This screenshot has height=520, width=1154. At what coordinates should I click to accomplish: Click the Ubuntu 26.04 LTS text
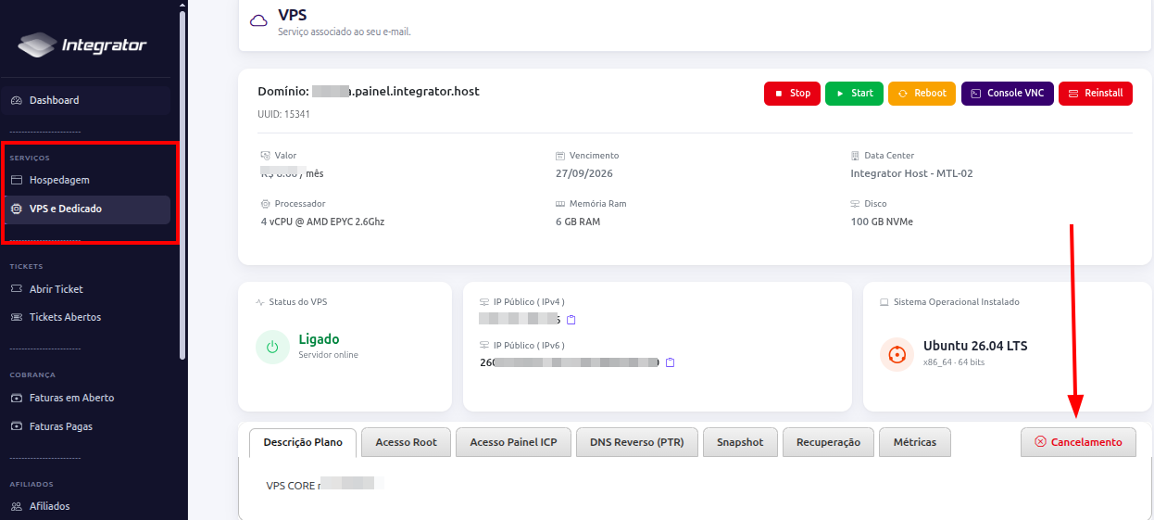click(975, 346)
